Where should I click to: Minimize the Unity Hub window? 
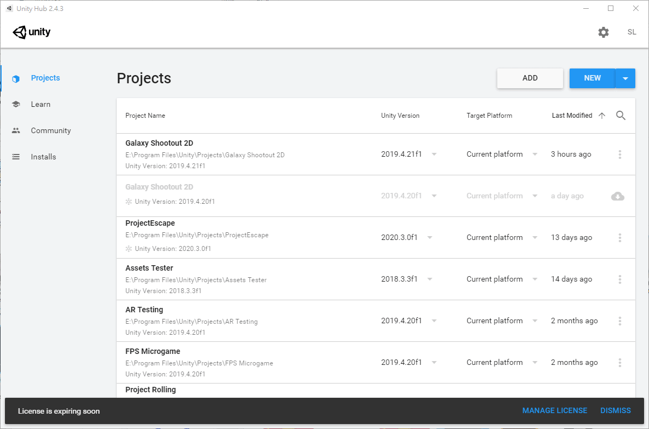tap(586, 8)
